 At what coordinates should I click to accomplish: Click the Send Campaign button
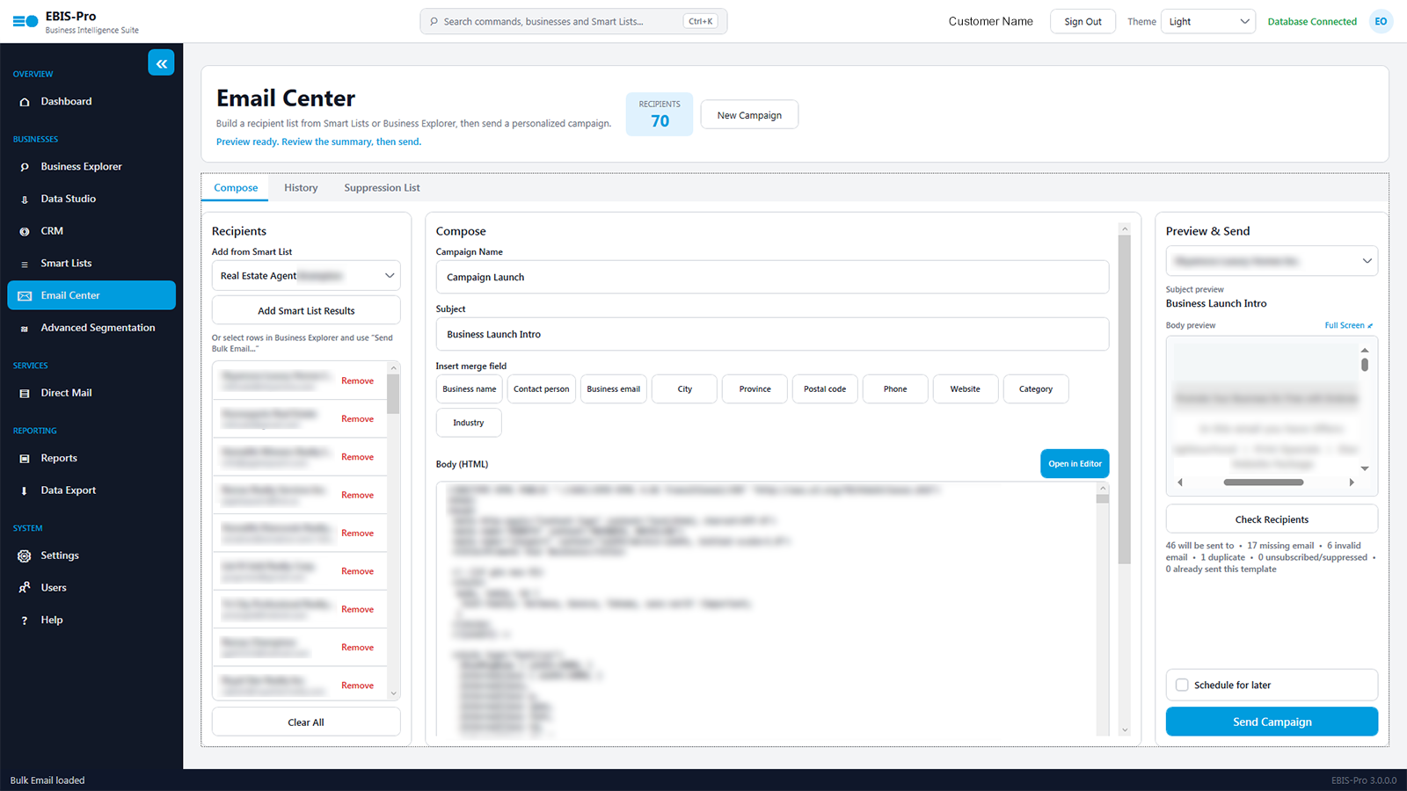click(1272, 722)
